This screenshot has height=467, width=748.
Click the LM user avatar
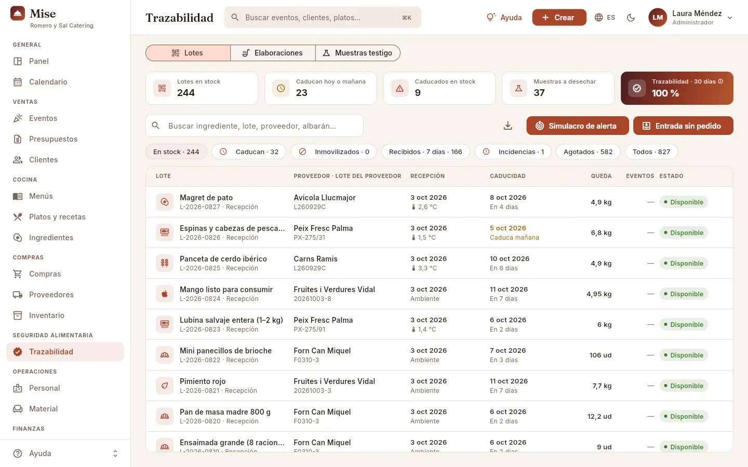pos(658,18)
